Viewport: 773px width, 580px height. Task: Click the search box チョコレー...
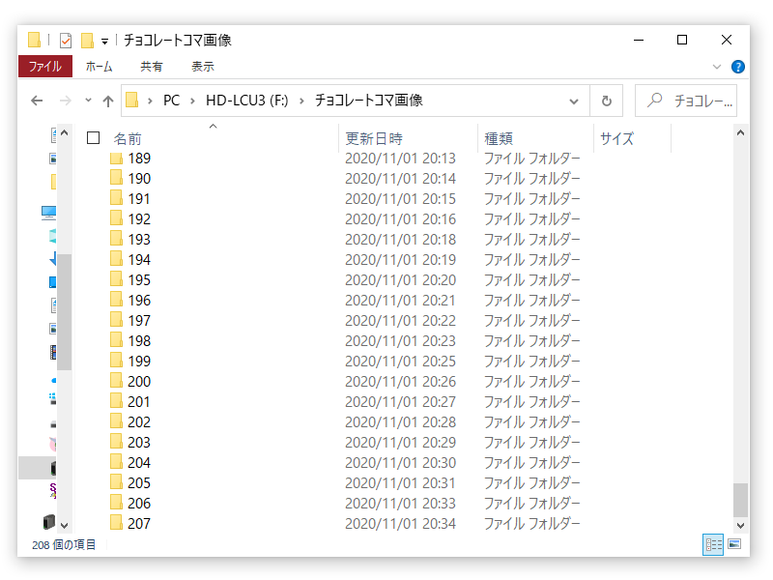[686, 101]
